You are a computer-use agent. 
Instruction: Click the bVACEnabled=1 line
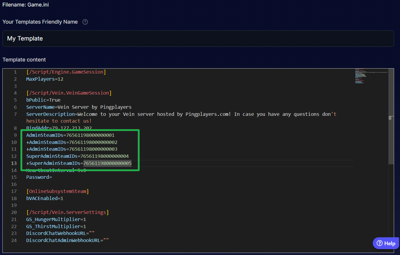pyautogui.click(x=45, y=198)
